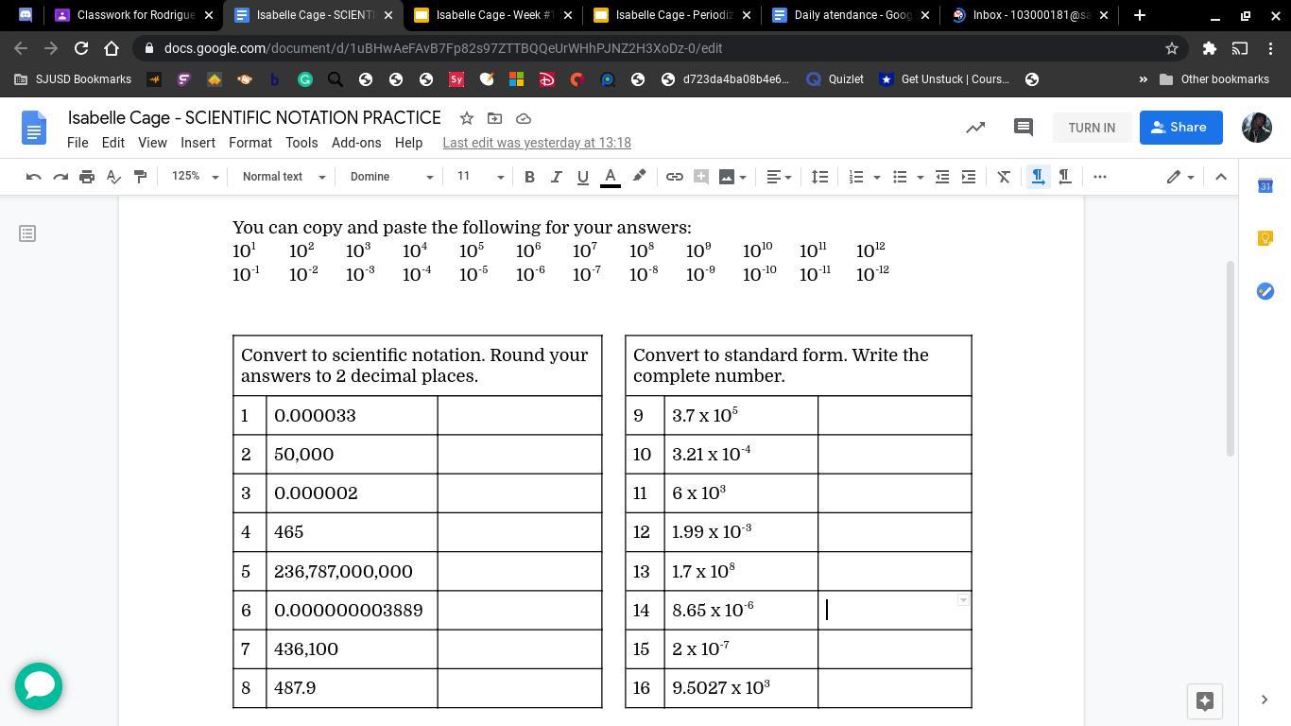Image resolution: width=1291 pixels, height=726 pixels.
Task: Open line spacing options
Action: 819,177
